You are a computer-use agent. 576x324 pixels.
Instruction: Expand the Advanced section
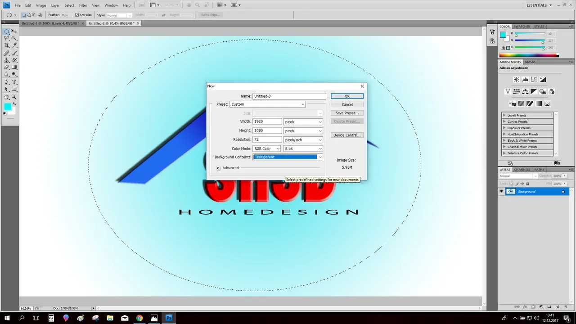pos(218,168)
